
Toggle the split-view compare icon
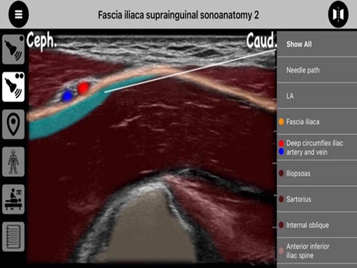[338, 14]
